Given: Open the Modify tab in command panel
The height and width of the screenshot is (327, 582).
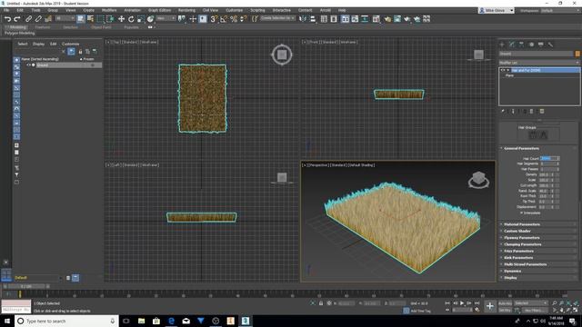Looking at the screenshot, I should [x=512, y=45].
